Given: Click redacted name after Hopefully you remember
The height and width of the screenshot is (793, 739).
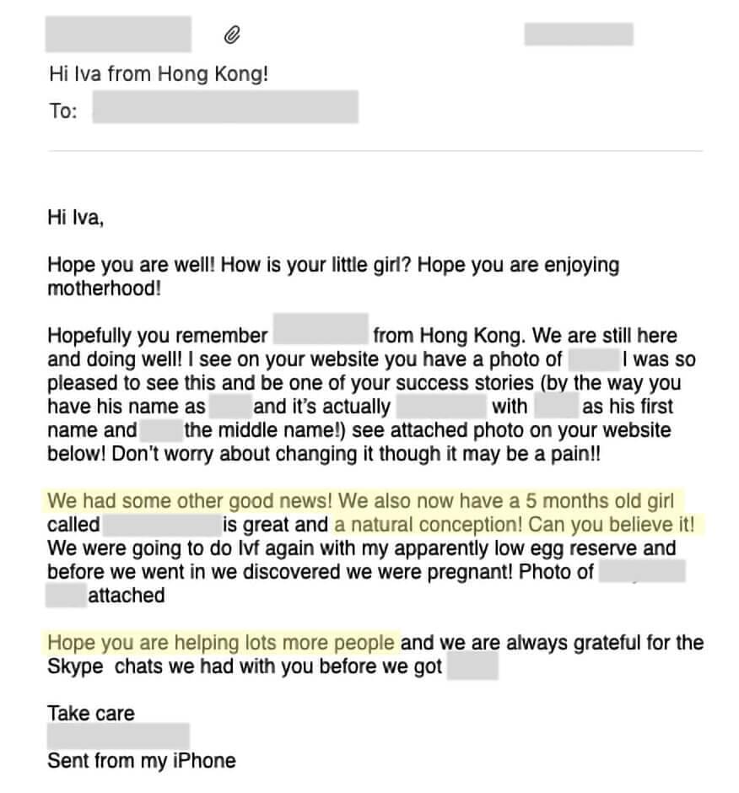Looking at the screenshot, I should point(321,329).
